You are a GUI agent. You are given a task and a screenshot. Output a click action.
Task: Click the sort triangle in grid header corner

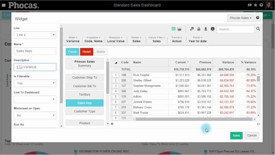[116, 62]
